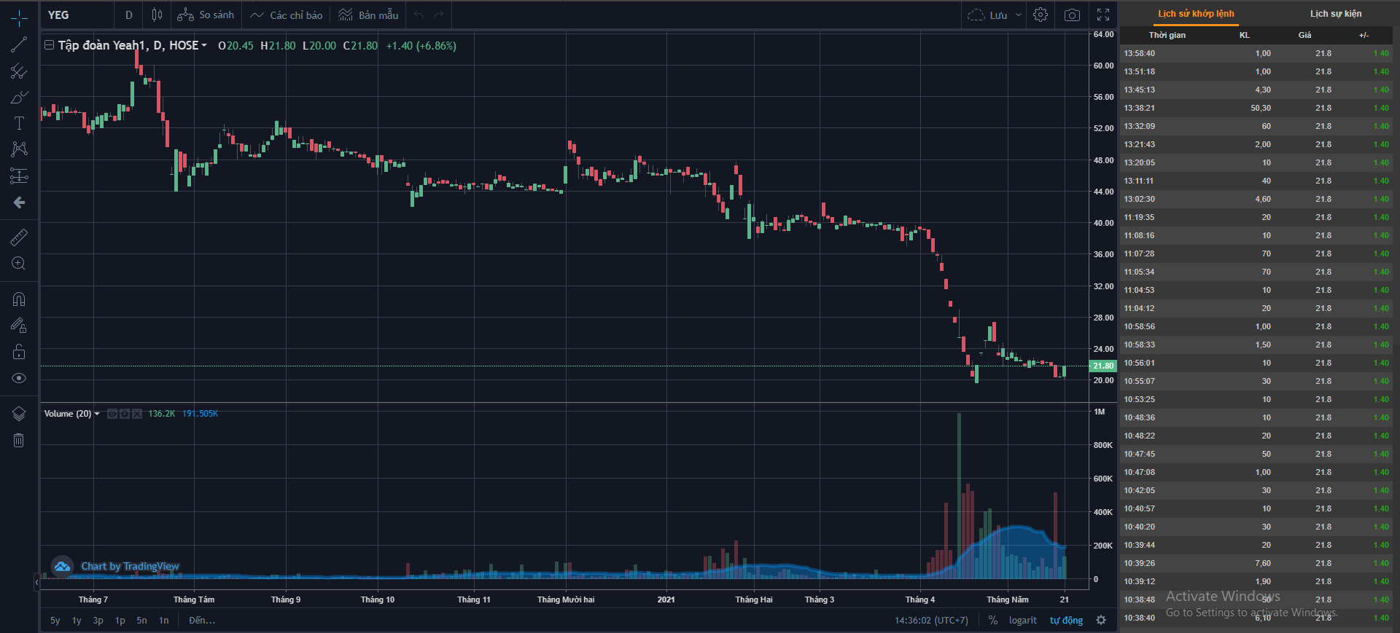Screen dimensions: 1400x633
Task: Toggle the logarit scale option
Action: [1022, 621]
